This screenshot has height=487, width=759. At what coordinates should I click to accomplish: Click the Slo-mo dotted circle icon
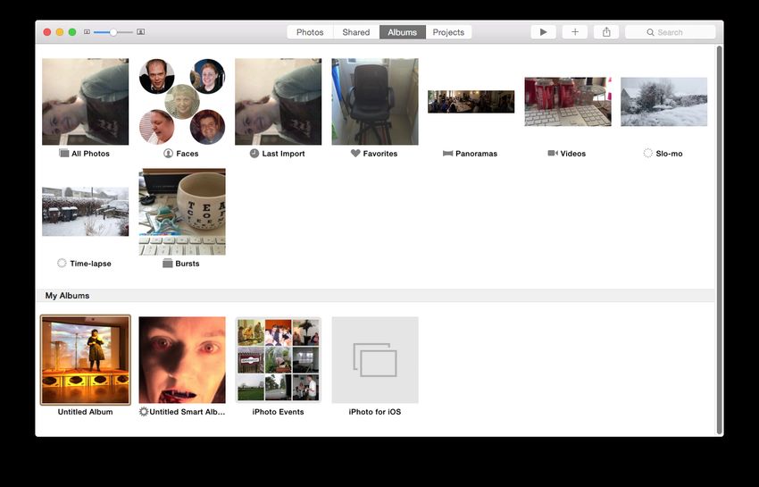pos(647,153)
